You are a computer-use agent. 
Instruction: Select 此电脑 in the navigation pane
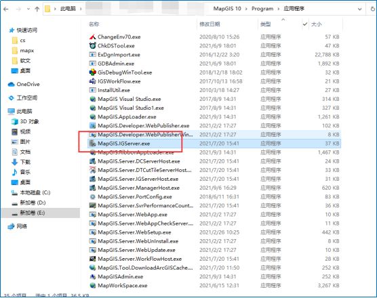tap(24, 111)
